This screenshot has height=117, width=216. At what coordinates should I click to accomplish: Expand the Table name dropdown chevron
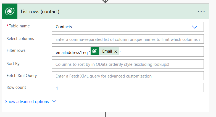(195, 27)
